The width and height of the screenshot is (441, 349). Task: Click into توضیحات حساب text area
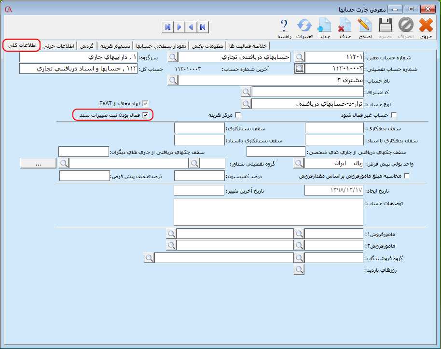tap(268, 212)
